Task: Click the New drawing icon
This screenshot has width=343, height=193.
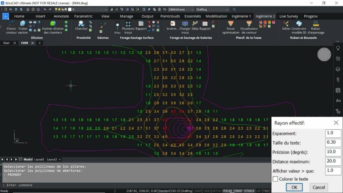Action: coord(6,9)
